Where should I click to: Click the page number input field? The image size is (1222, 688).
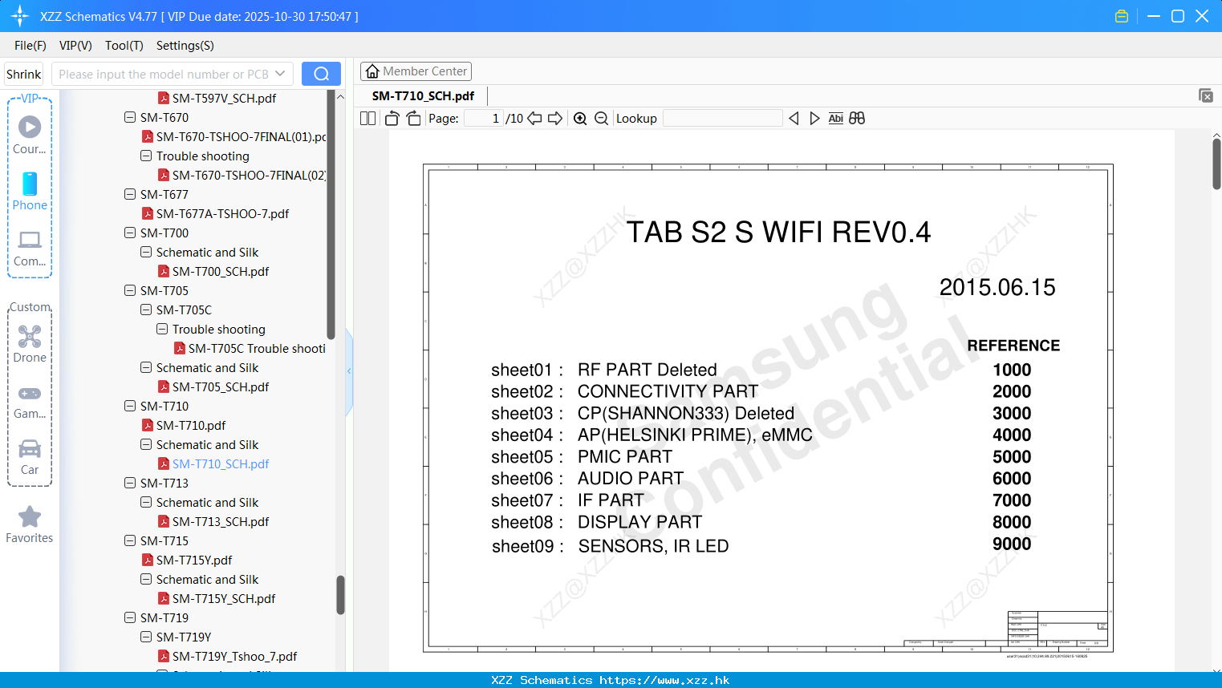click(x=484, y=119)
